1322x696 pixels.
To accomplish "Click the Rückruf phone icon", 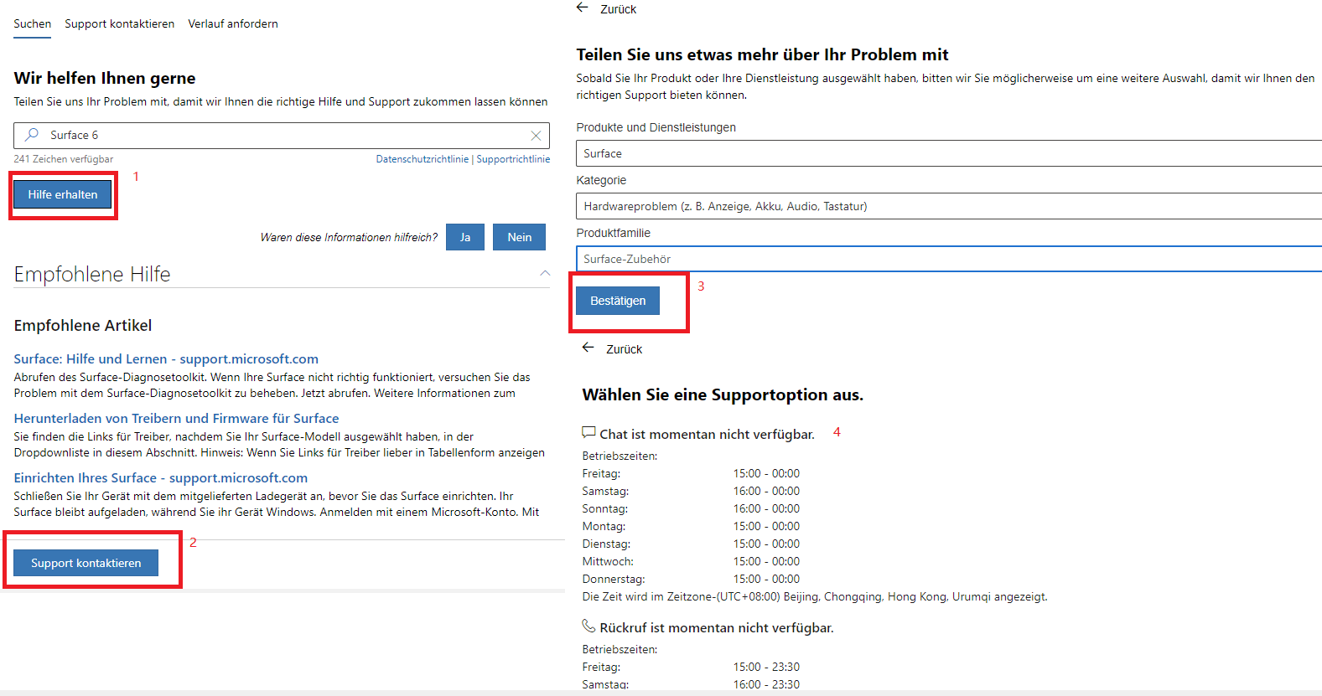I will tap(588, 626).
